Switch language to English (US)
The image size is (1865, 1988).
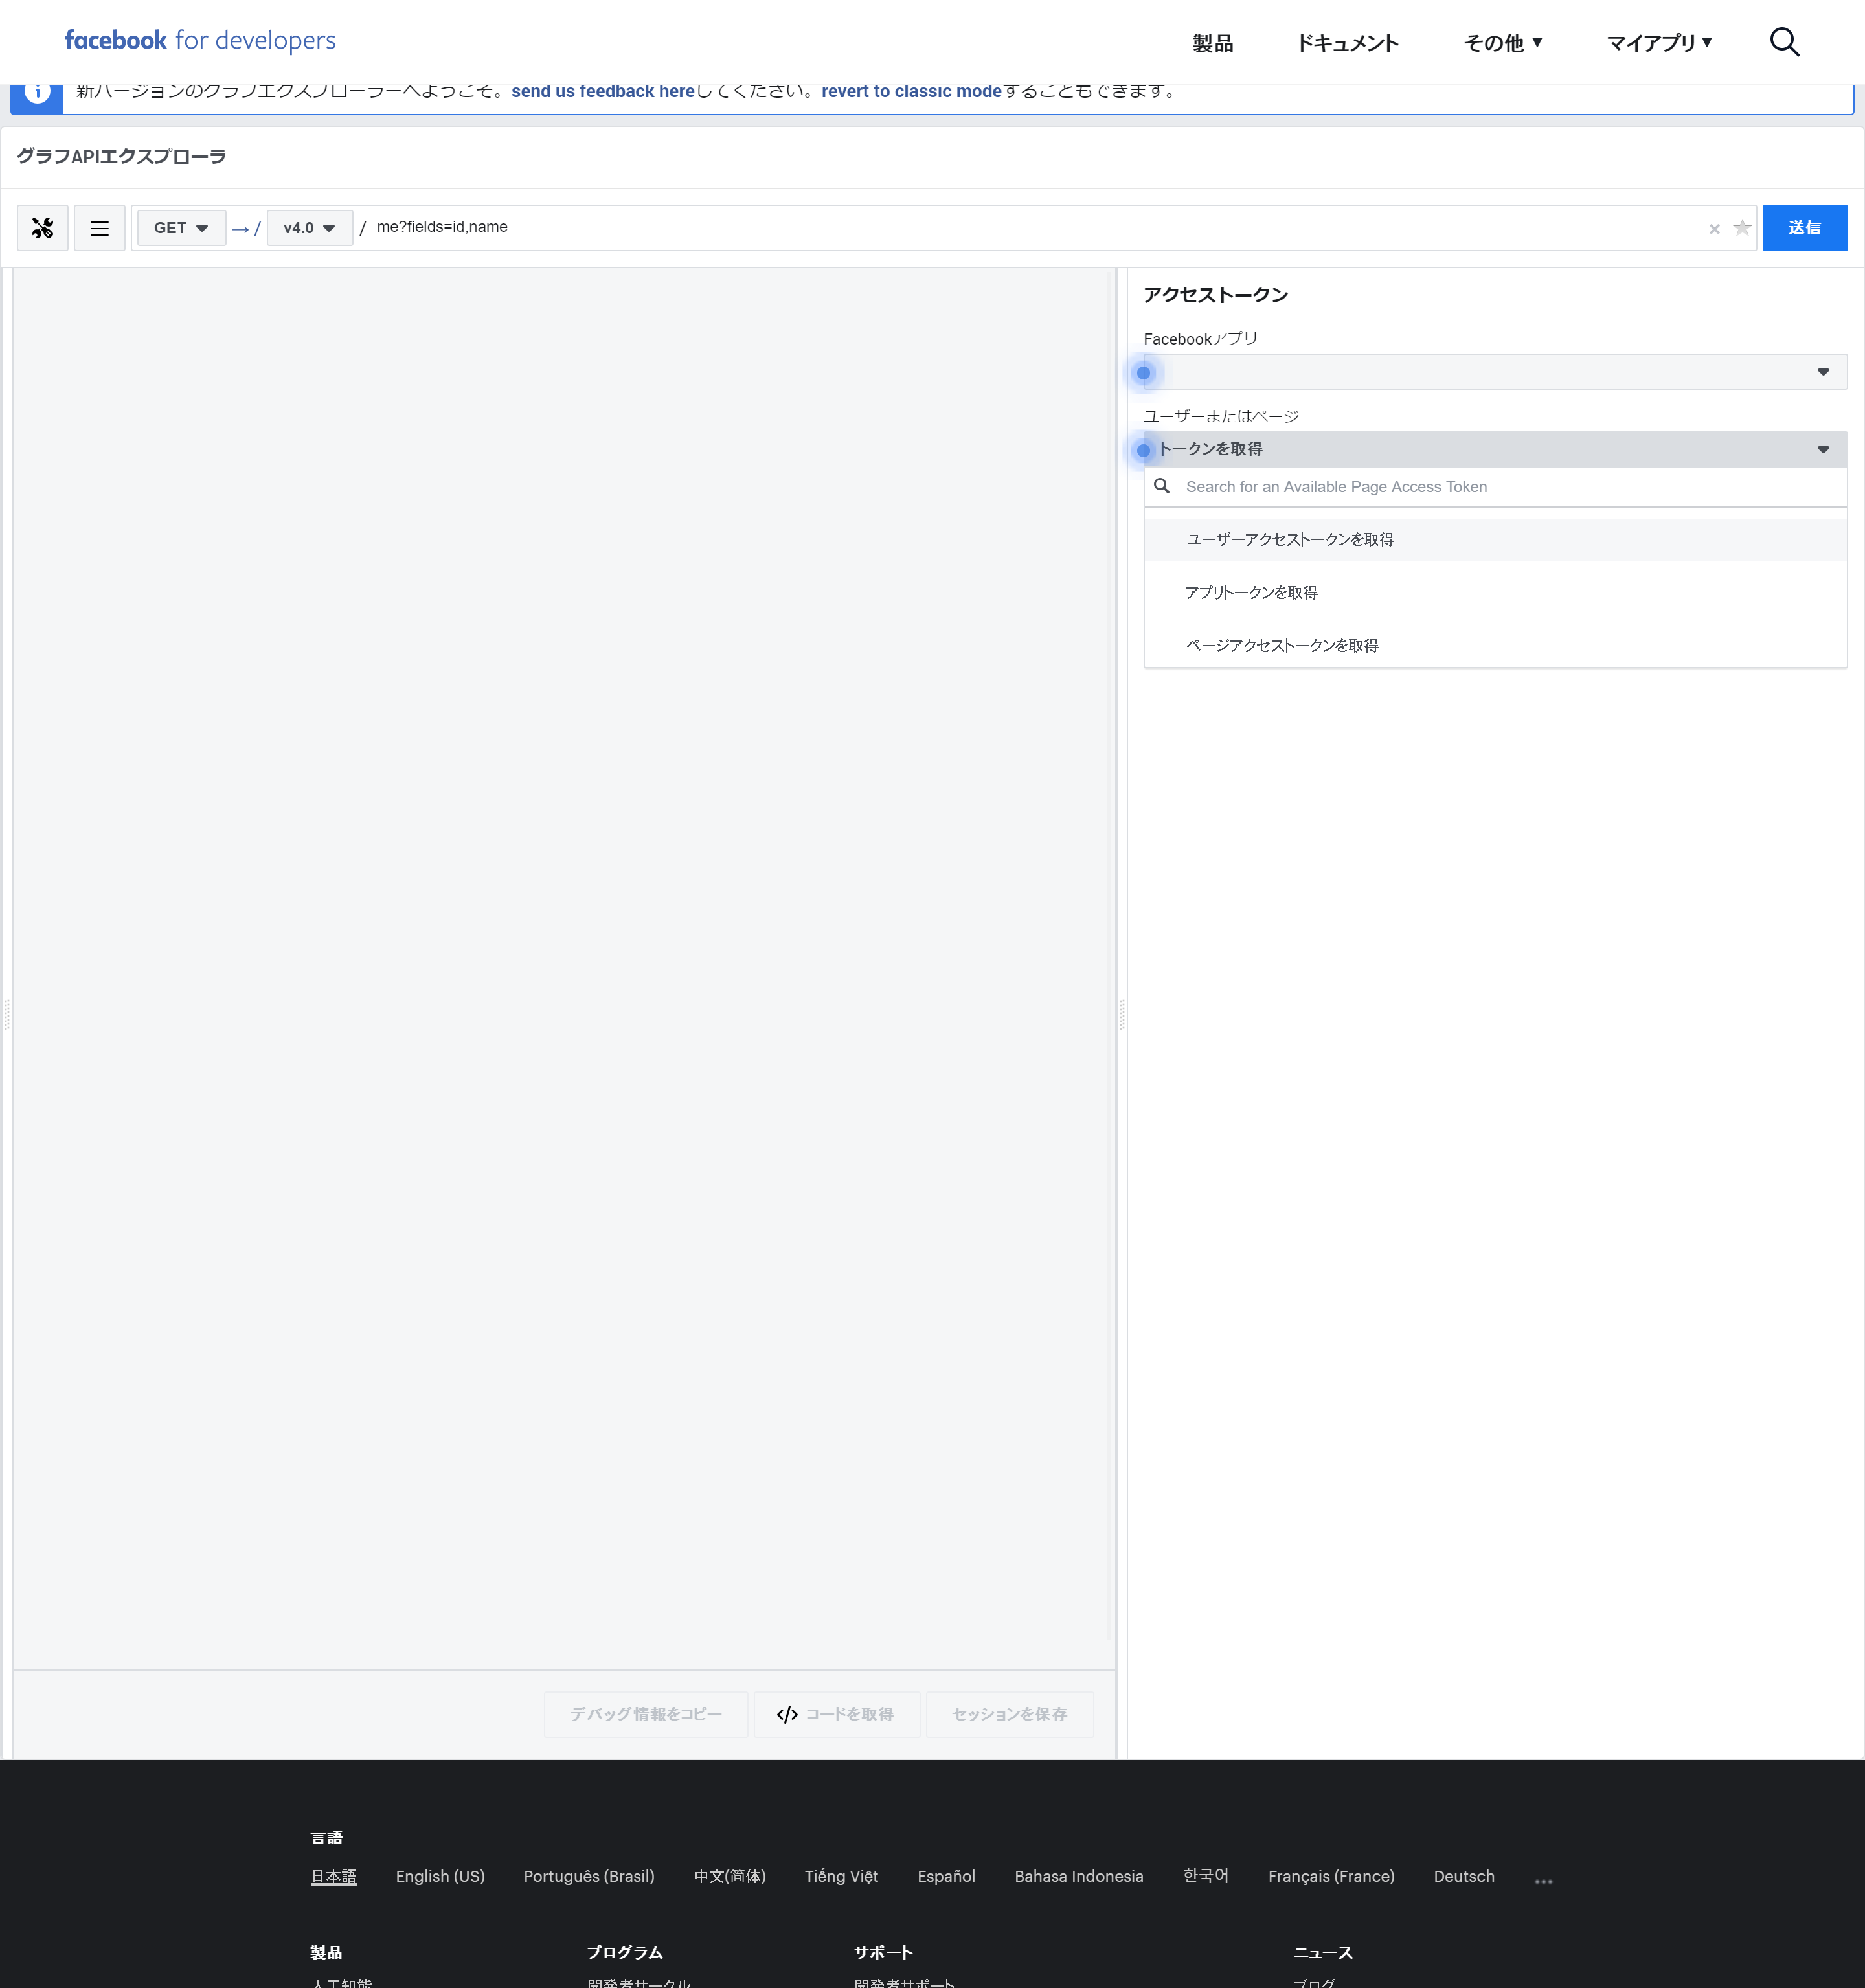point(439,1876)
